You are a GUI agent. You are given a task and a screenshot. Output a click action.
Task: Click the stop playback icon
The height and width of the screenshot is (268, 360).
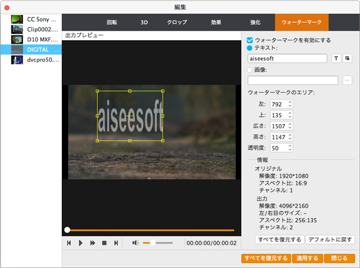tap(104, 243)
